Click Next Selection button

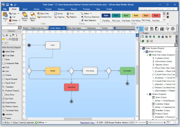point(89,20)
